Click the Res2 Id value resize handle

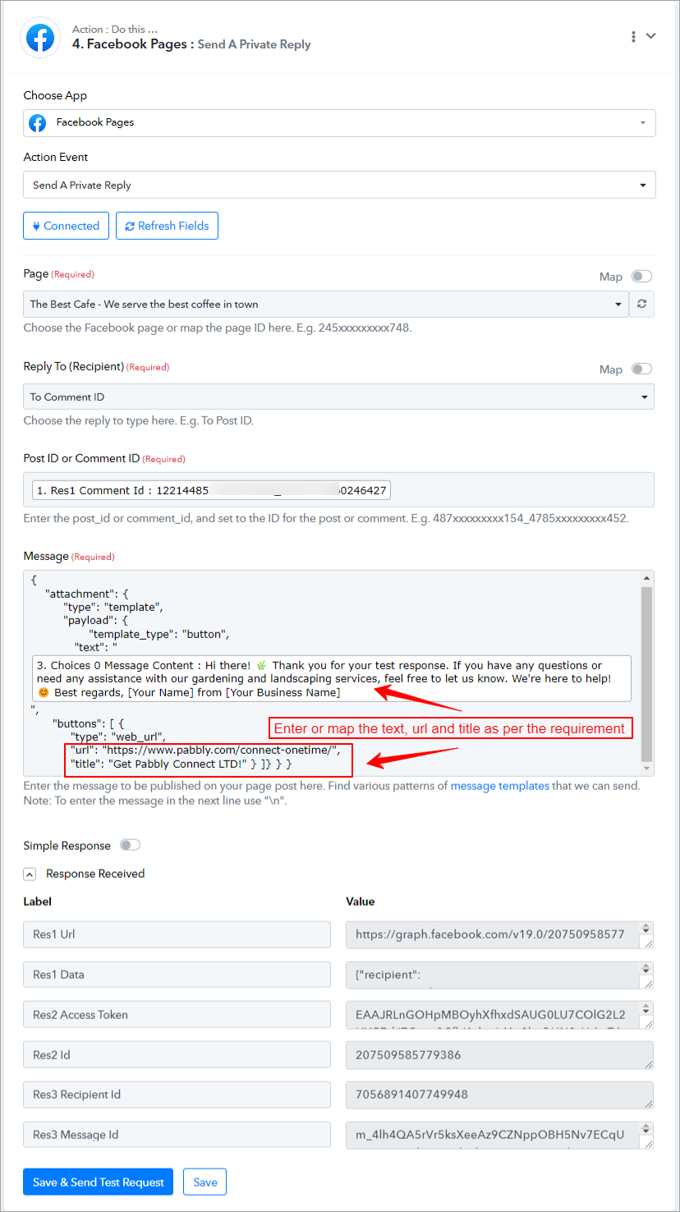649,1064
